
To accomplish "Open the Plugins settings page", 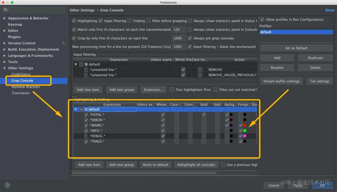I will point(14,37).
